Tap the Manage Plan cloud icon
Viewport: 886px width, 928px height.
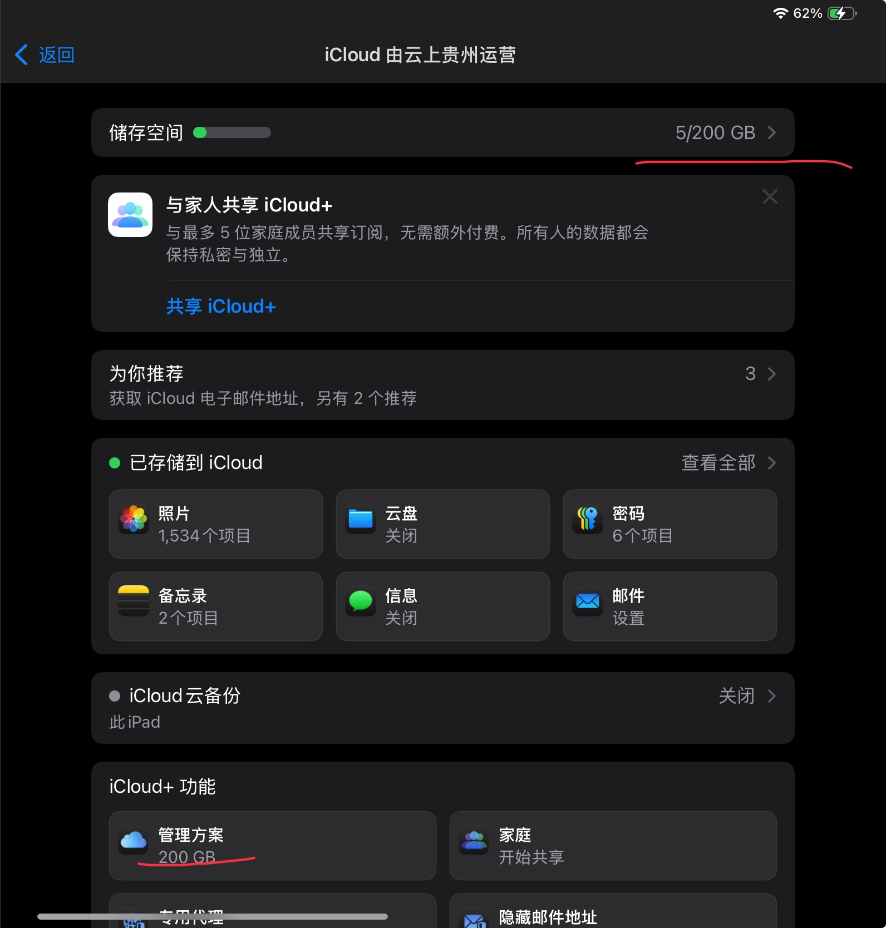click(134, 840)
